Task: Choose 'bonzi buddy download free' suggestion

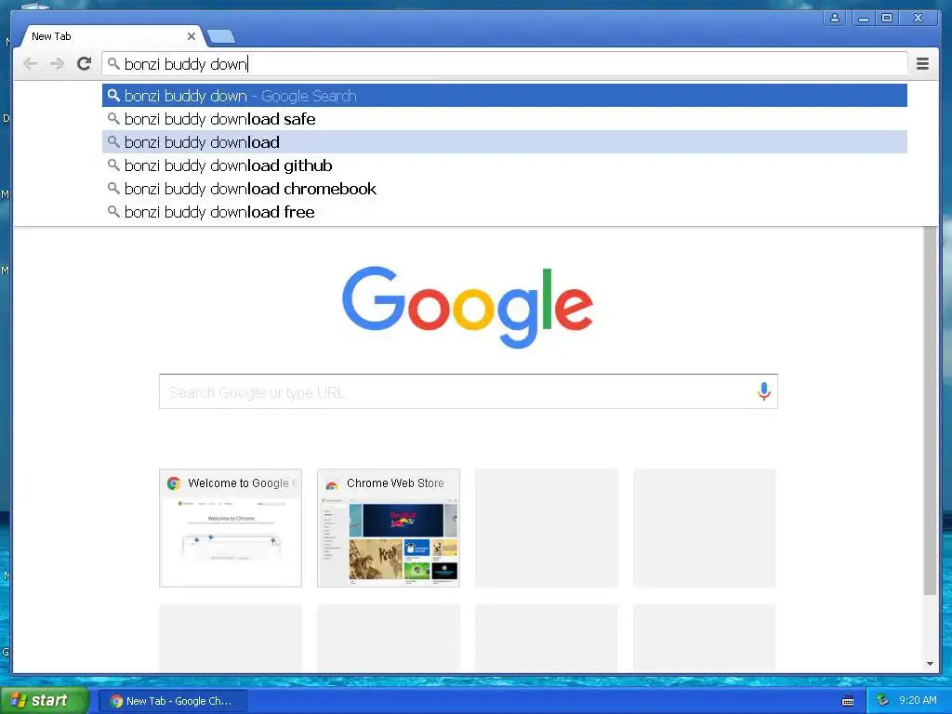Action: [x=505, y=212]
